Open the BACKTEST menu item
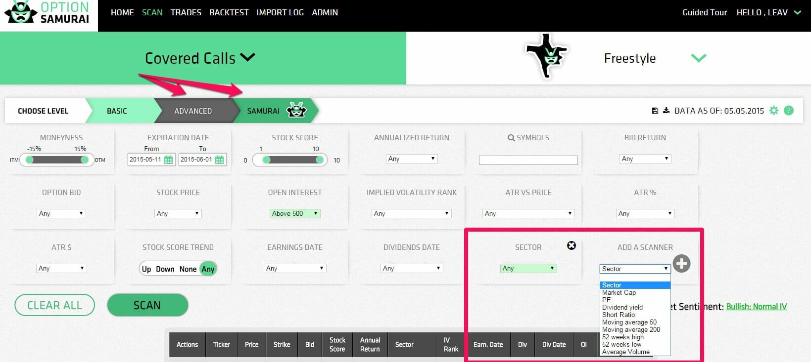Image resolution: width=811 pixels, height=362 pixels. (x=229, y=12)
